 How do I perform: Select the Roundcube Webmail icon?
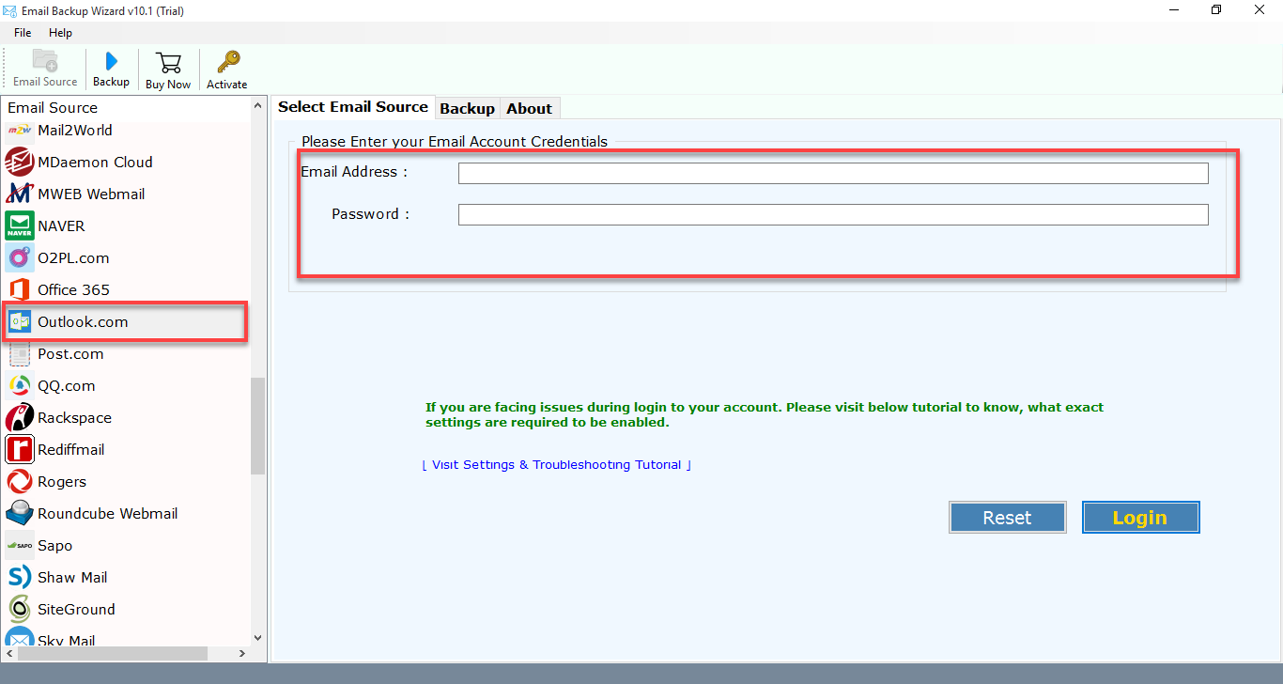[x=20, y=513]
